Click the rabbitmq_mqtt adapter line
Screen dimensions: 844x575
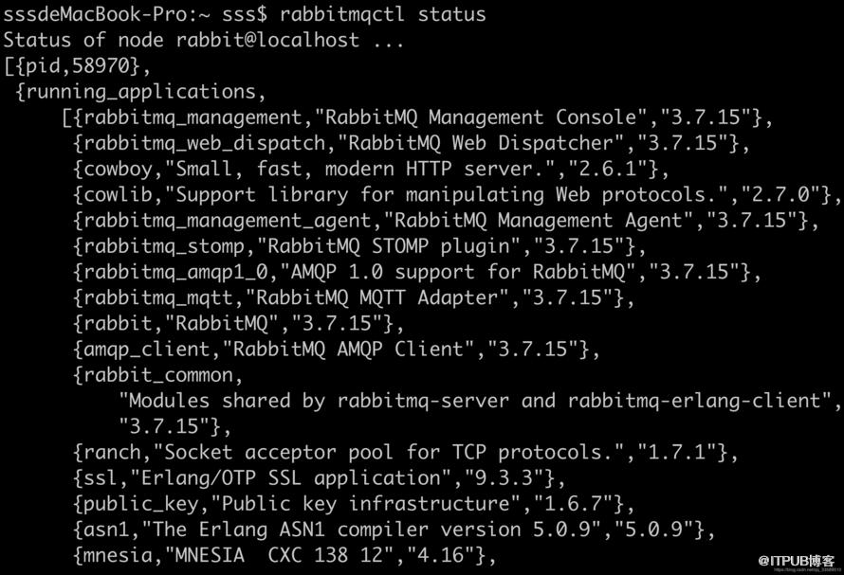pos(354,298)
